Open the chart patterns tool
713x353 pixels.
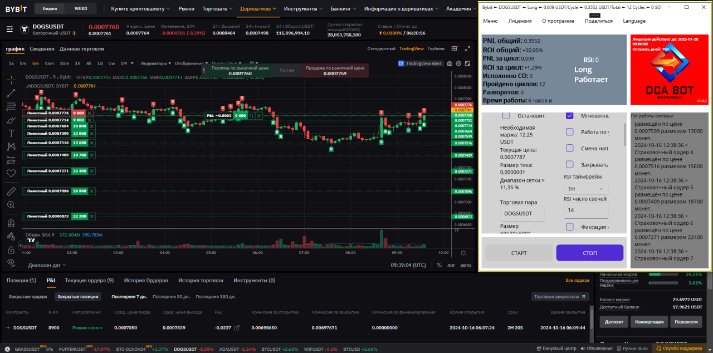click(11, 146)
